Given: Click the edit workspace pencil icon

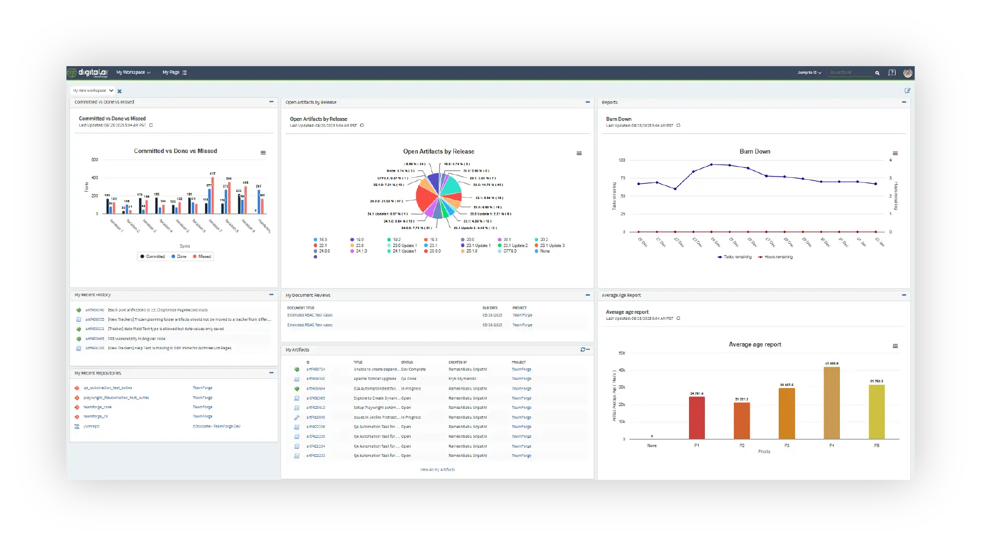Looking at the screenshot, I should [x=907, y=91].
